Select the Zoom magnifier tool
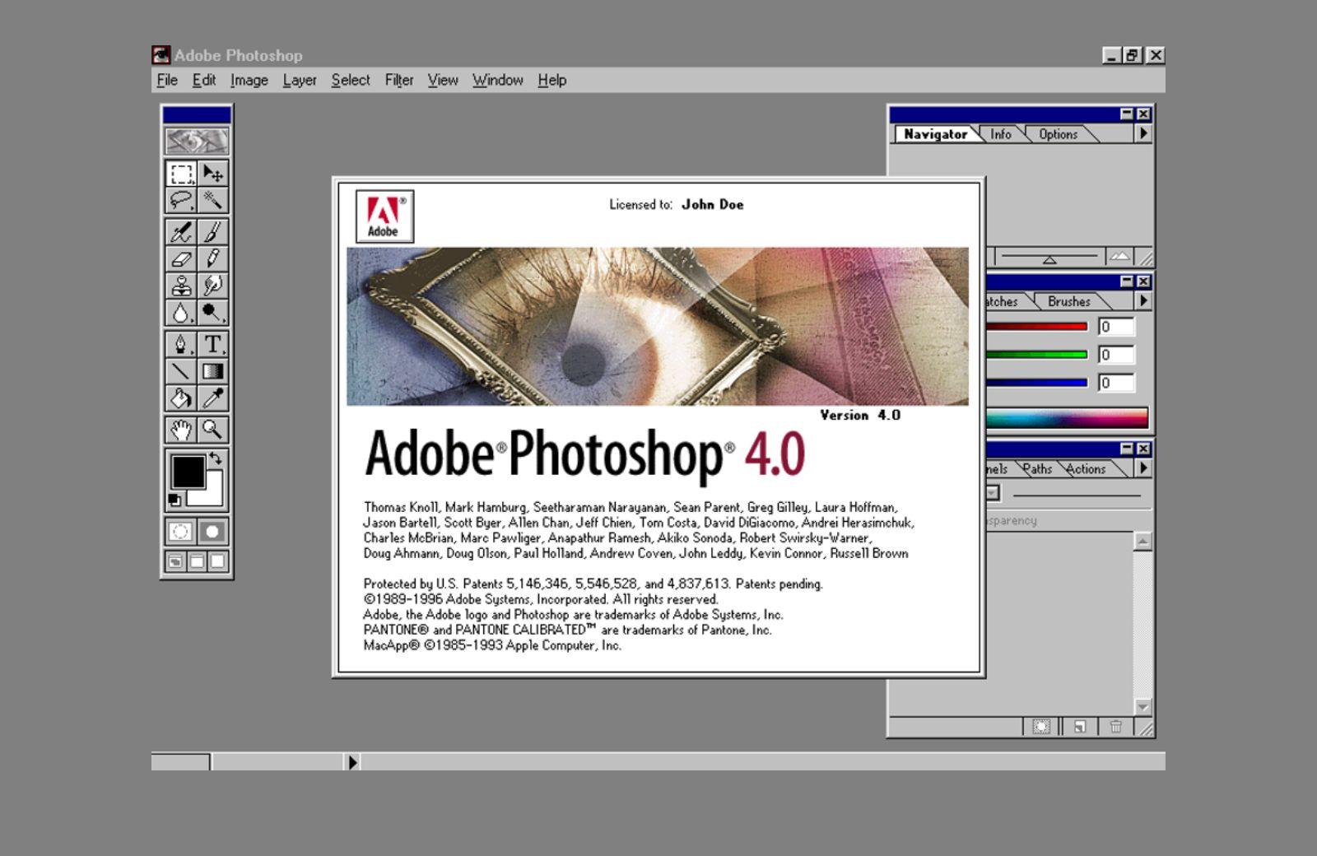This screenshot has height=856, width=1317. (x=212, y=430)
